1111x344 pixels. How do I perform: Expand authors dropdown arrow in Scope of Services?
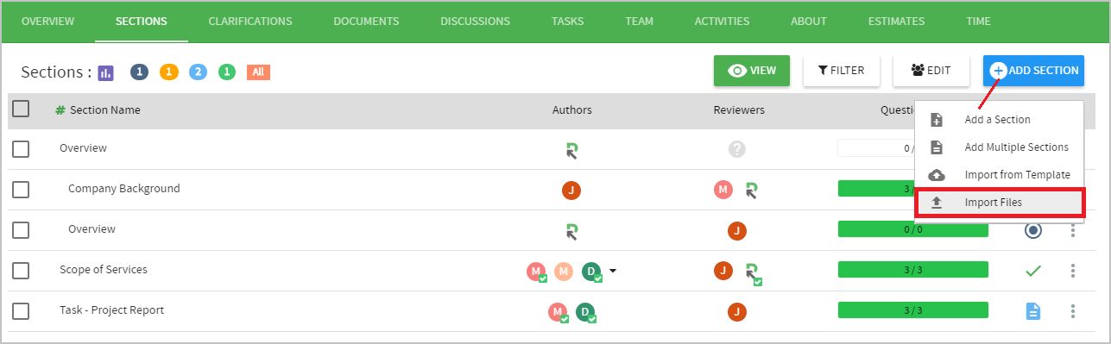(613, 271)
